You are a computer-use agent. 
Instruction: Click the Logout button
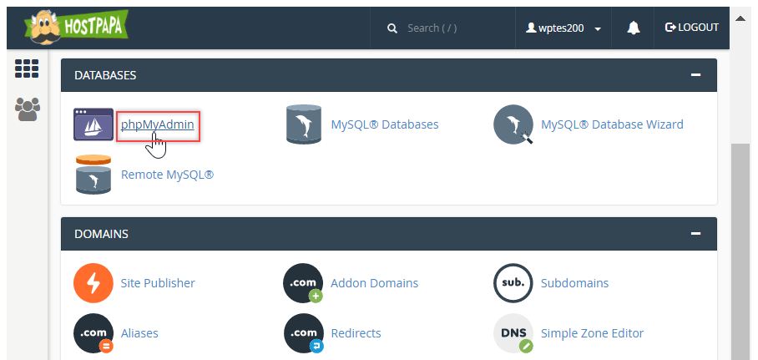click(692, 28)
